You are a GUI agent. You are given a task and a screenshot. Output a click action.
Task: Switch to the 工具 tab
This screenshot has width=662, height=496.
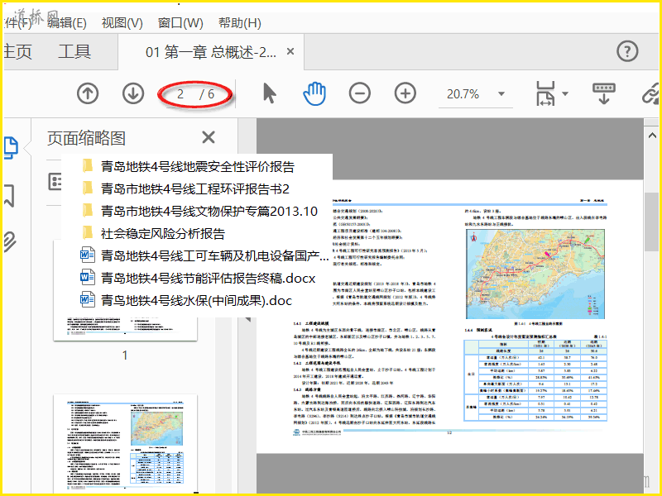pos(74,51)
